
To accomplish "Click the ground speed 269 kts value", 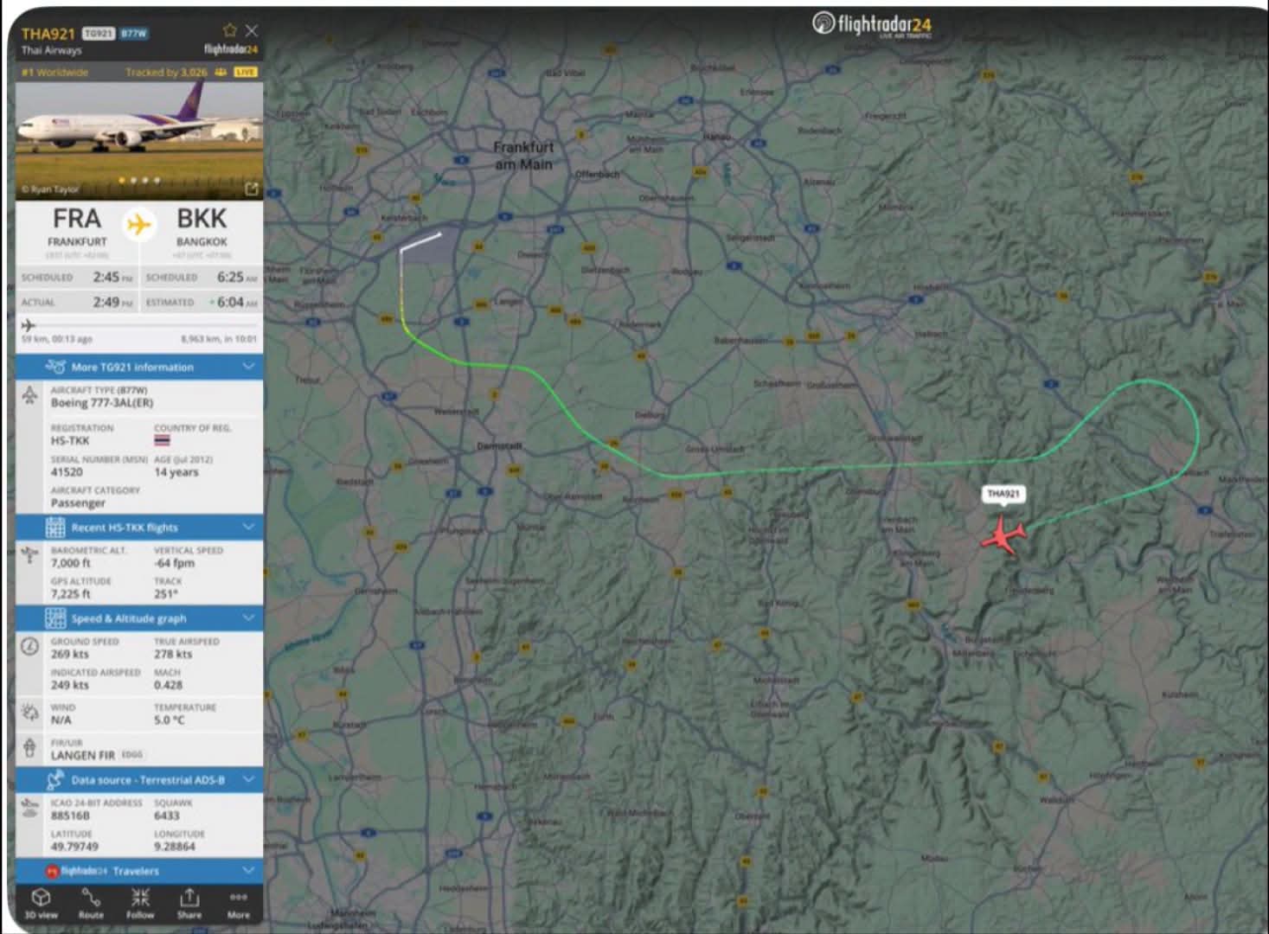I will pos(69,655).
